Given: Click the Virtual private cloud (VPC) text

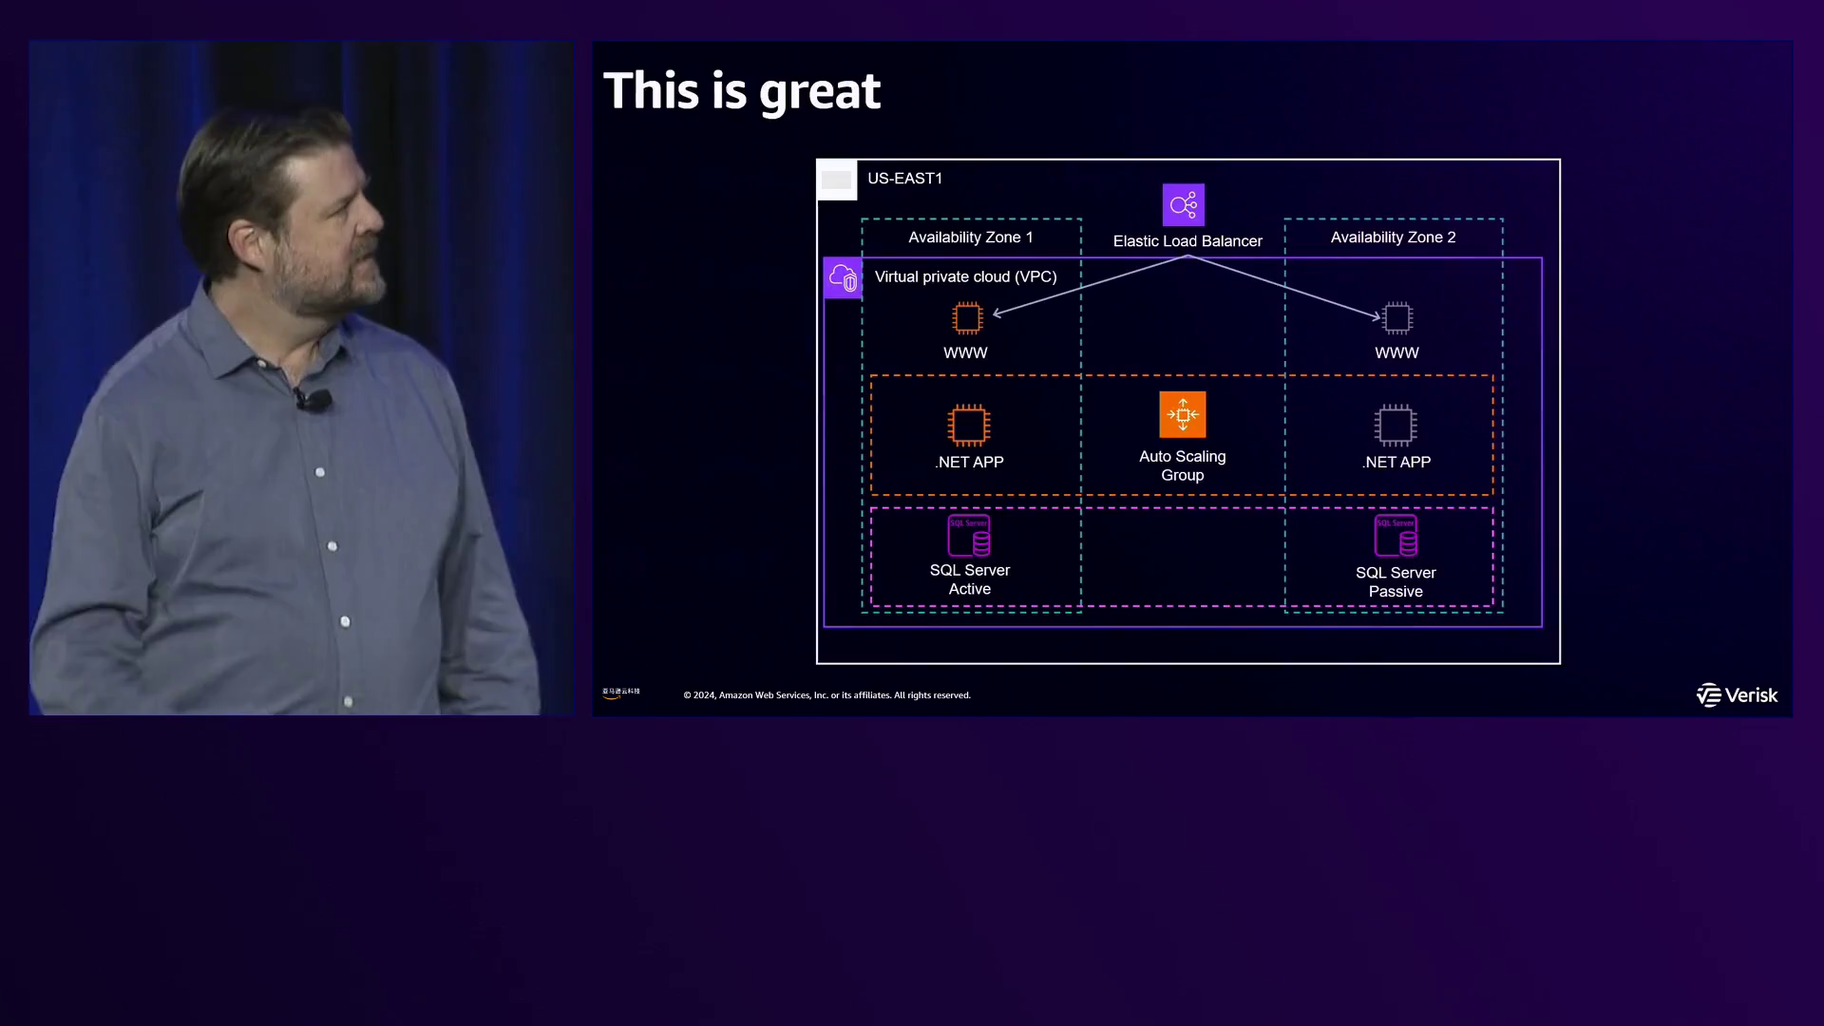Looking at the screenshot, I should (x=965, y=276).
